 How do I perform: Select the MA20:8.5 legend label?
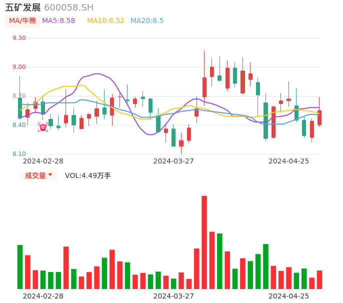147,21
